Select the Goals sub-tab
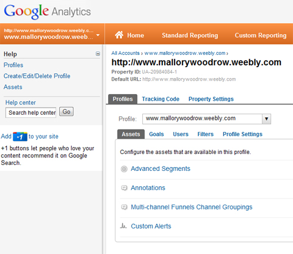 [156, 134]
